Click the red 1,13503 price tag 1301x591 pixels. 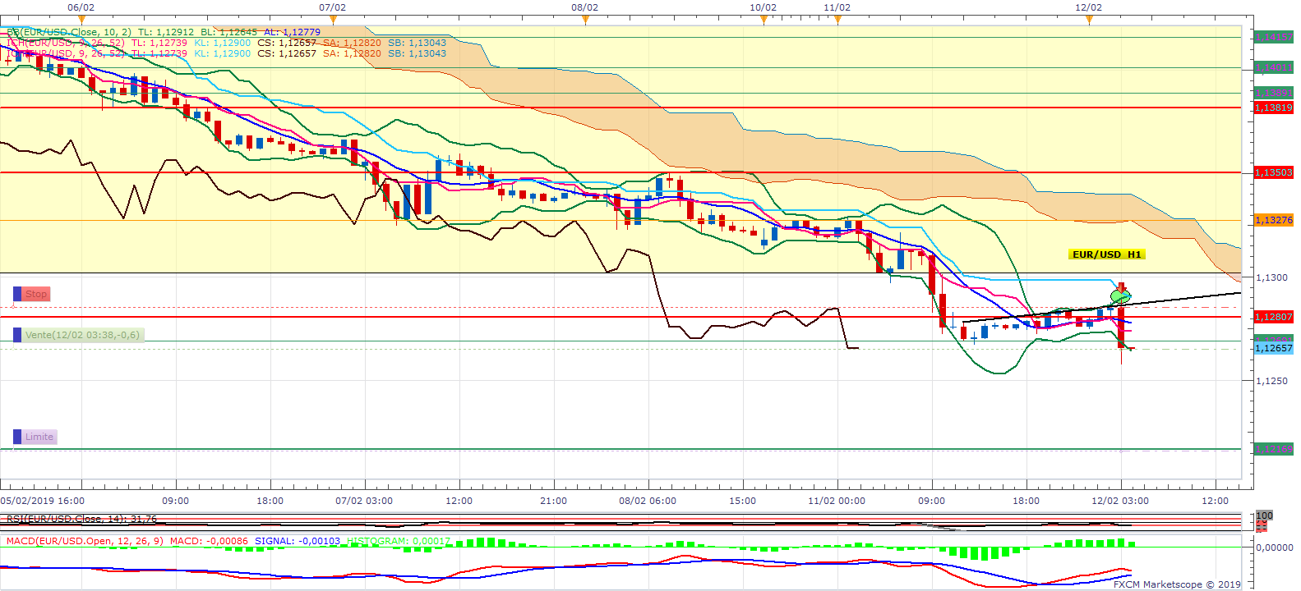coord(1273,172)
